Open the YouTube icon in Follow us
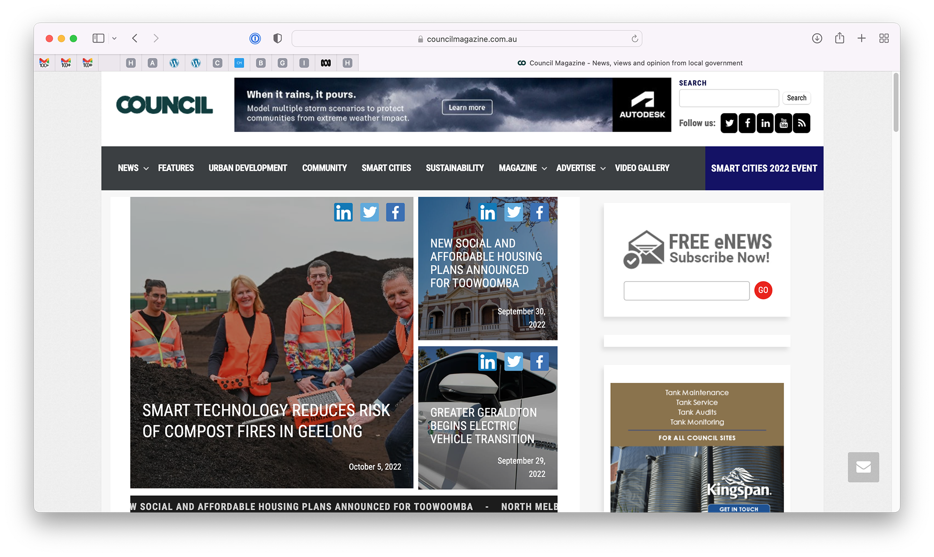The width and height of the screenshot is (934, 557). (x=783, y=123)
